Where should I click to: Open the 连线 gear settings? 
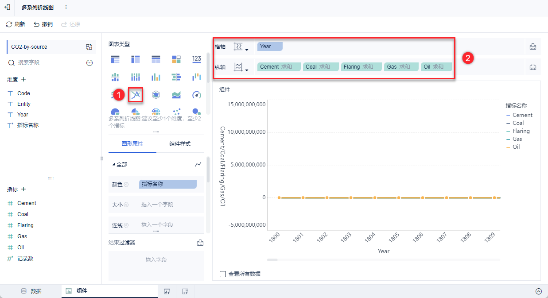126,225
